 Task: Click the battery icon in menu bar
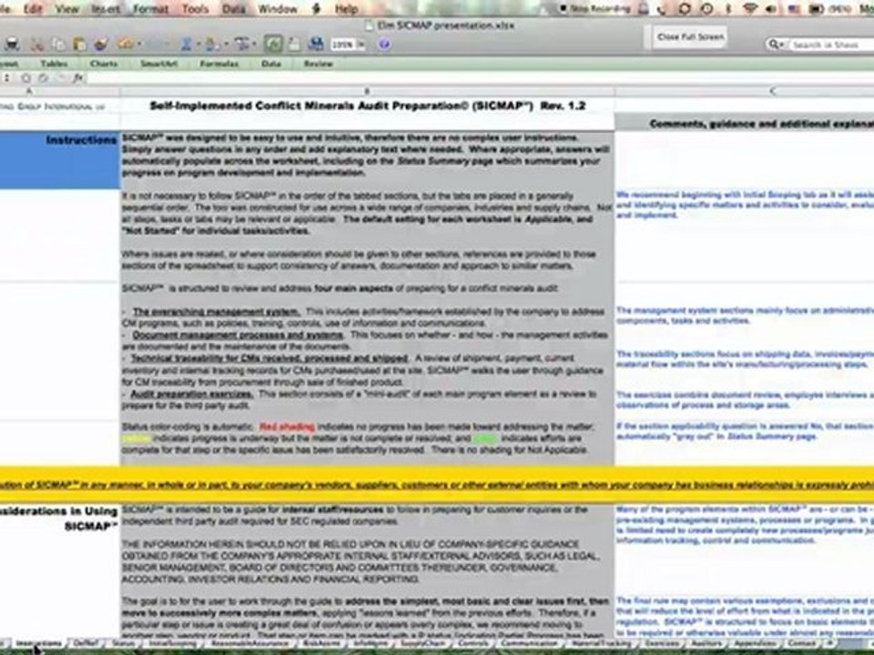click(x=816, y=8)
